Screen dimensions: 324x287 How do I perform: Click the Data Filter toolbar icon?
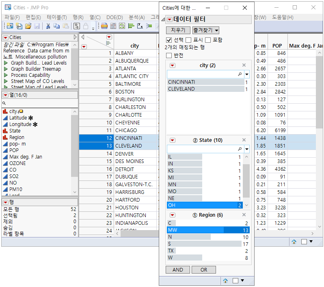(x=104, y=26)
